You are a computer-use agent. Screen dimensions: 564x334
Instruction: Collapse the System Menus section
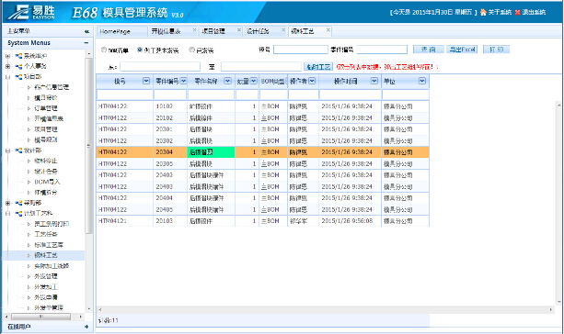(x=86, y=43)
